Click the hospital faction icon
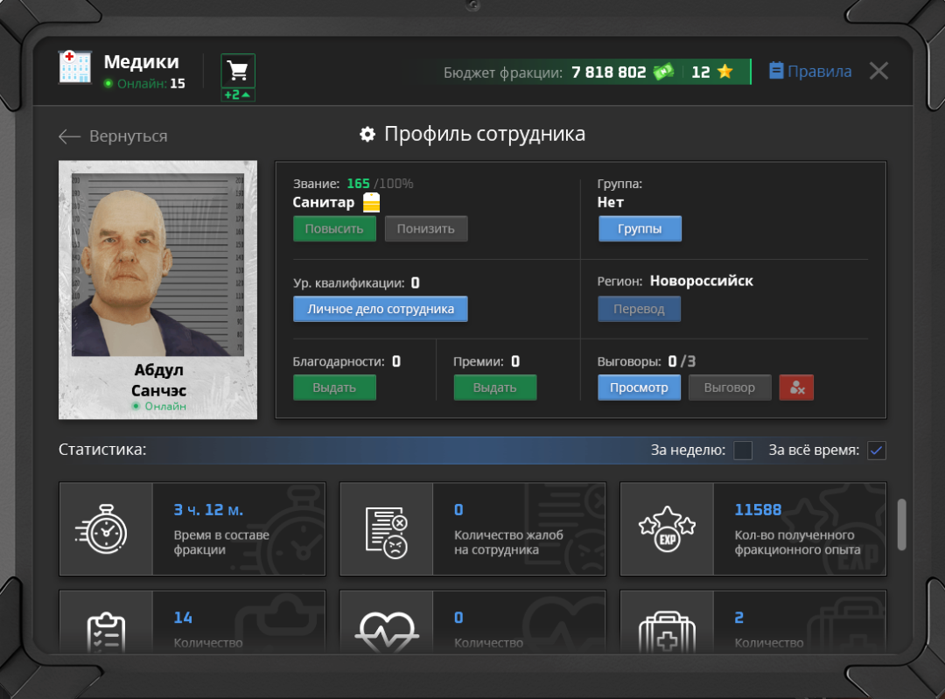 pyautogui.click(x=75, y=67)
